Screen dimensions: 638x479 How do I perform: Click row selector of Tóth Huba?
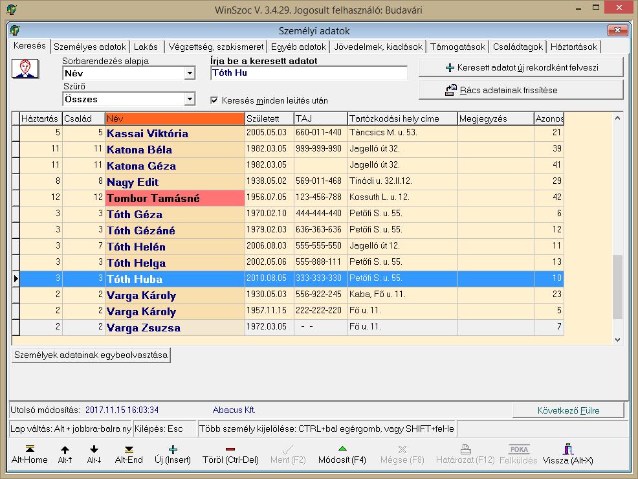click(x=16, y=279)
